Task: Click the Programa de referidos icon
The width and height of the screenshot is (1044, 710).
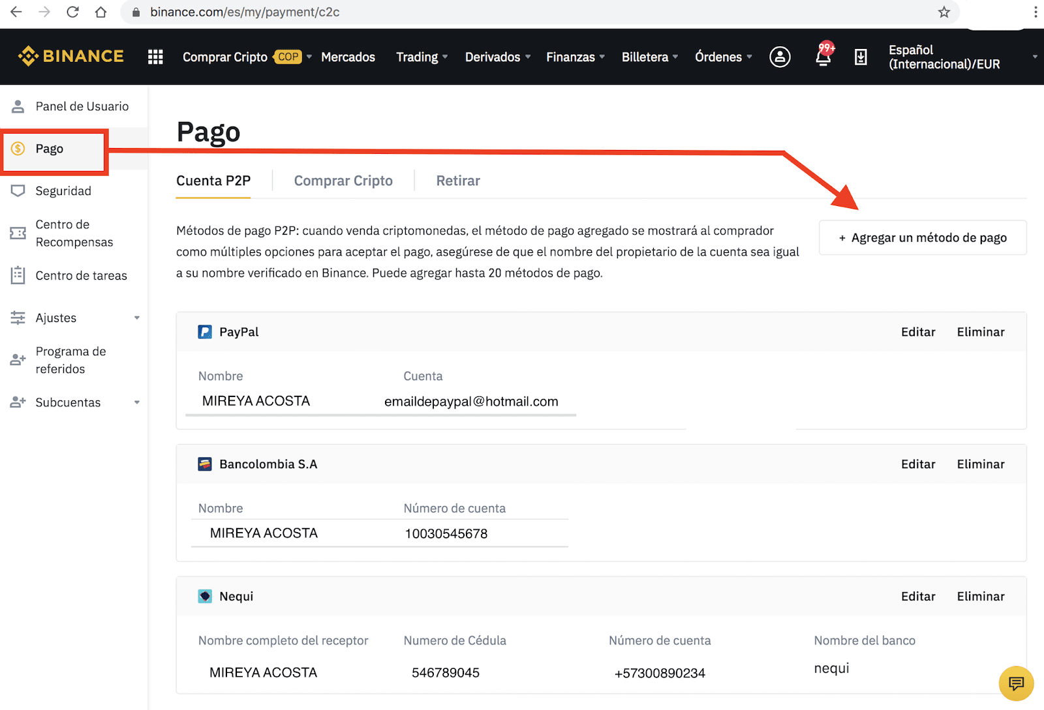Action: (x=18, y=360)
